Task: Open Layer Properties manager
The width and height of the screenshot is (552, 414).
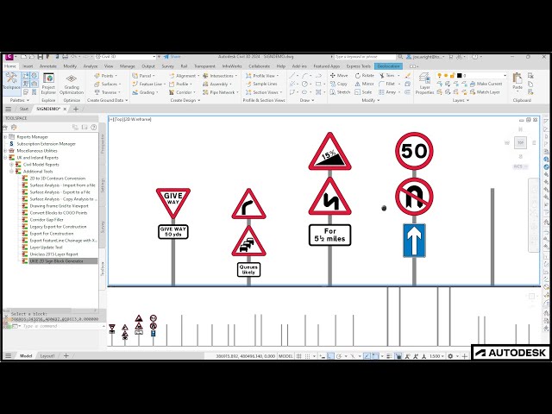Action: (x=424, y=84)
